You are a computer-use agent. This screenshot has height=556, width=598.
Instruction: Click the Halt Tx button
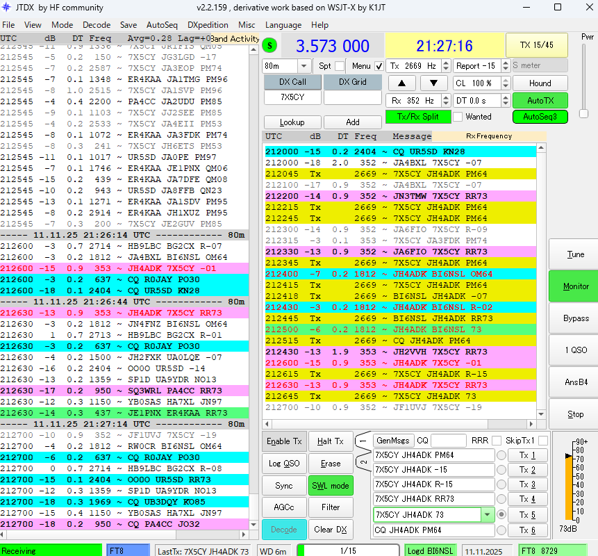point(330,441)
